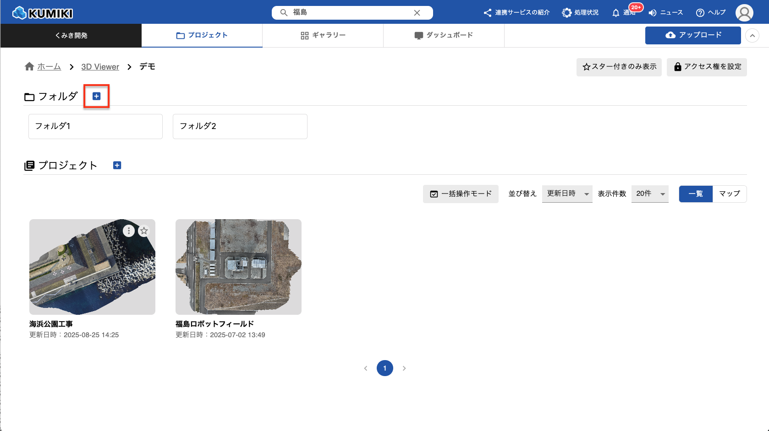This screenshot has width=769, height=431.
Task: Click the アップロード button
Action: click(x=693, y=35)
